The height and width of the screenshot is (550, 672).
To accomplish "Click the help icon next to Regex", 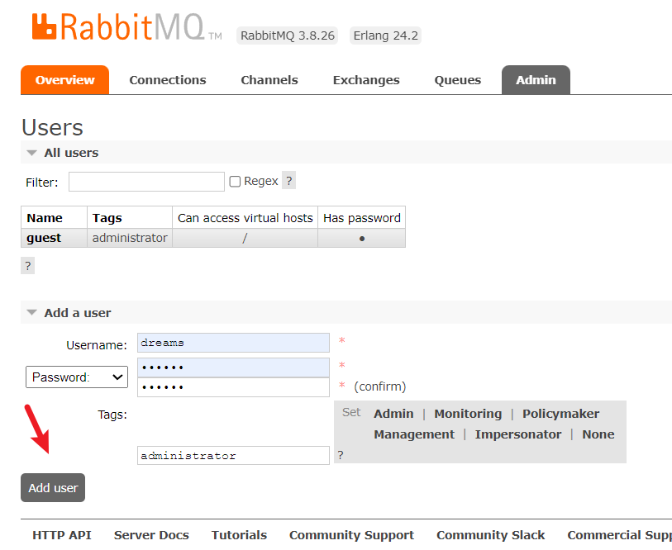I will point(288,181).
